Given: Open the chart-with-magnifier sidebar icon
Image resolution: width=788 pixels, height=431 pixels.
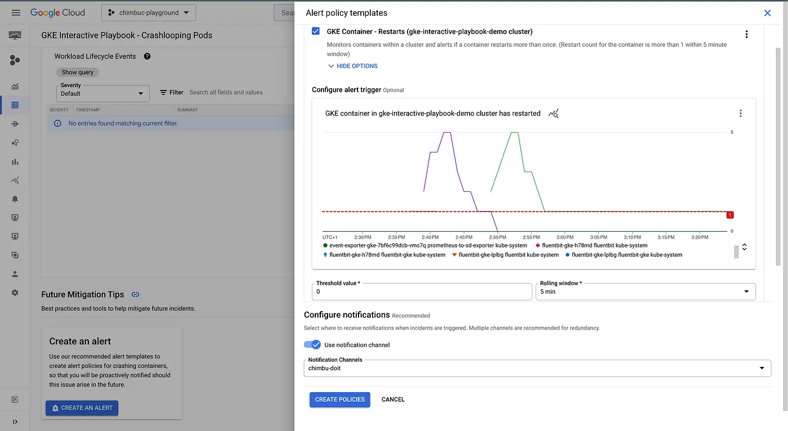Looking at the screenshot, I should point(15,181).
